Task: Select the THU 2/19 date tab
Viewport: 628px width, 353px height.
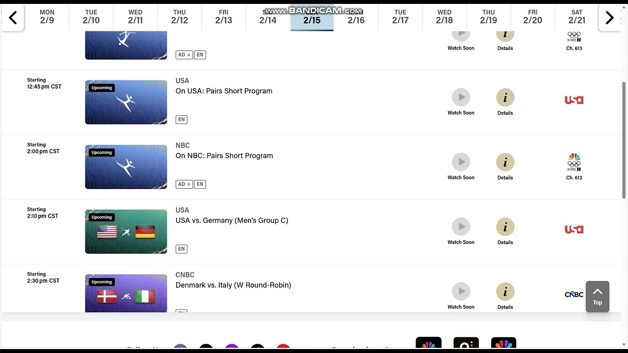Action: click(x=489, y=17)
